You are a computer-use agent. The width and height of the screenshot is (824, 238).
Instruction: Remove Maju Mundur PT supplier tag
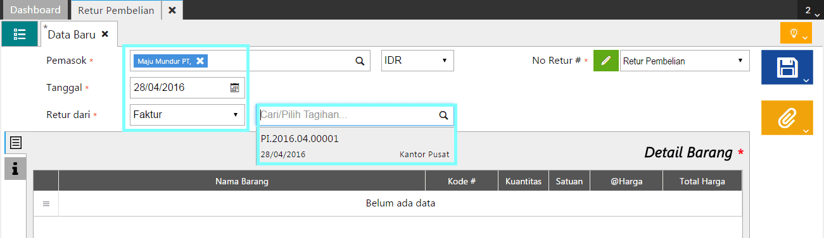click(200, 61)
